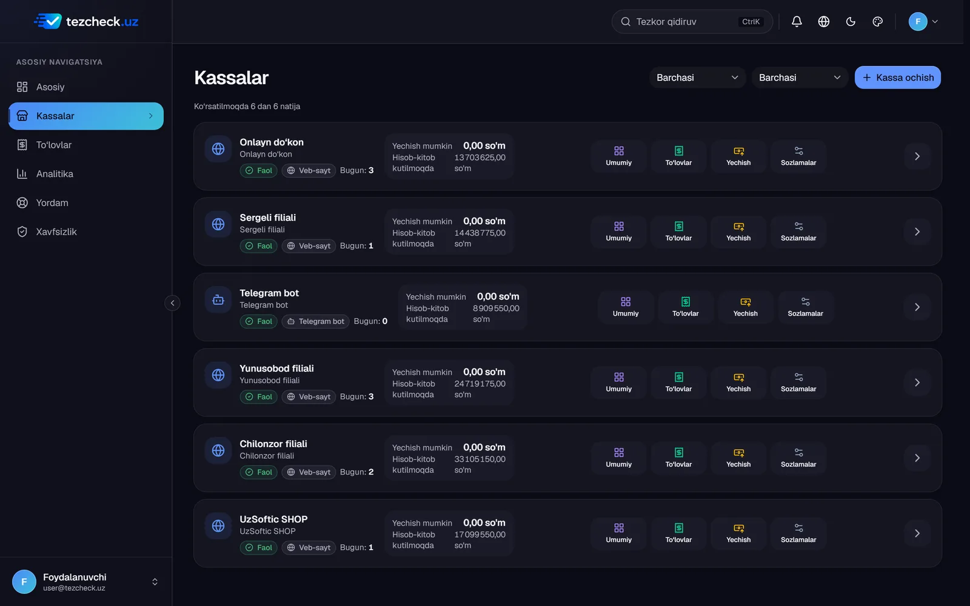Toggle dark mode moon icon

click(x=851, y=22)
